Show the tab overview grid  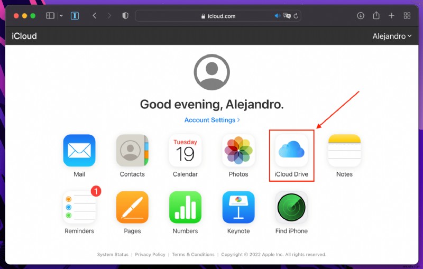[407, 16]
